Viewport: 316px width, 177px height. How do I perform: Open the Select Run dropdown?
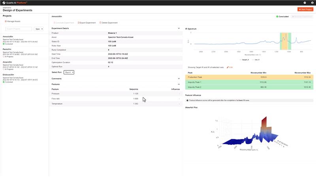(69, 72)
